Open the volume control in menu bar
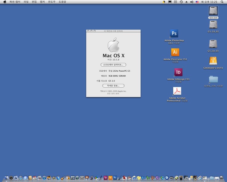The width and height of the screenshot is (227, 182). 192,2
